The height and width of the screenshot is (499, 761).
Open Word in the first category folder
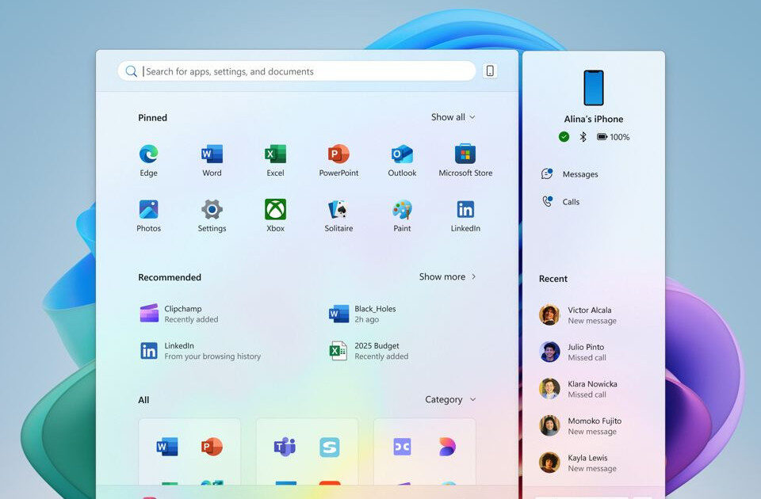coord(167,447)
